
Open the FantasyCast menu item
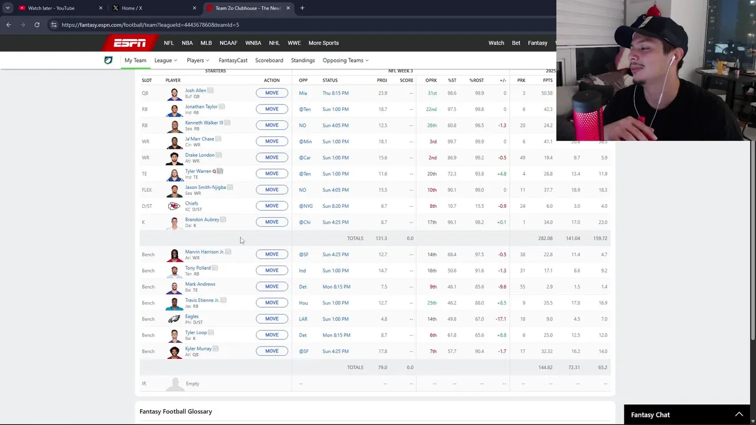pyautogui.click(x=233, y=60)
